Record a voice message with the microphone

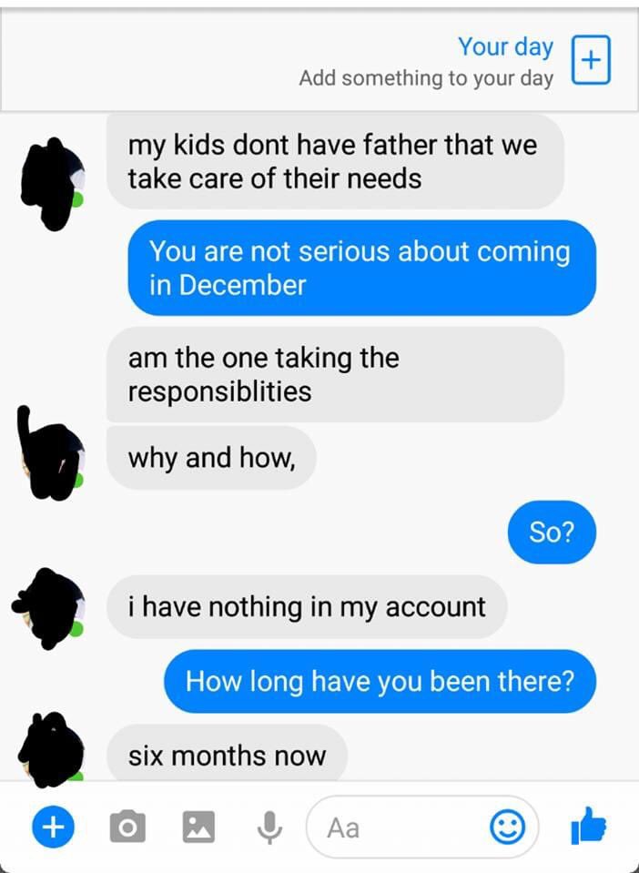click(x=269, y=827)
